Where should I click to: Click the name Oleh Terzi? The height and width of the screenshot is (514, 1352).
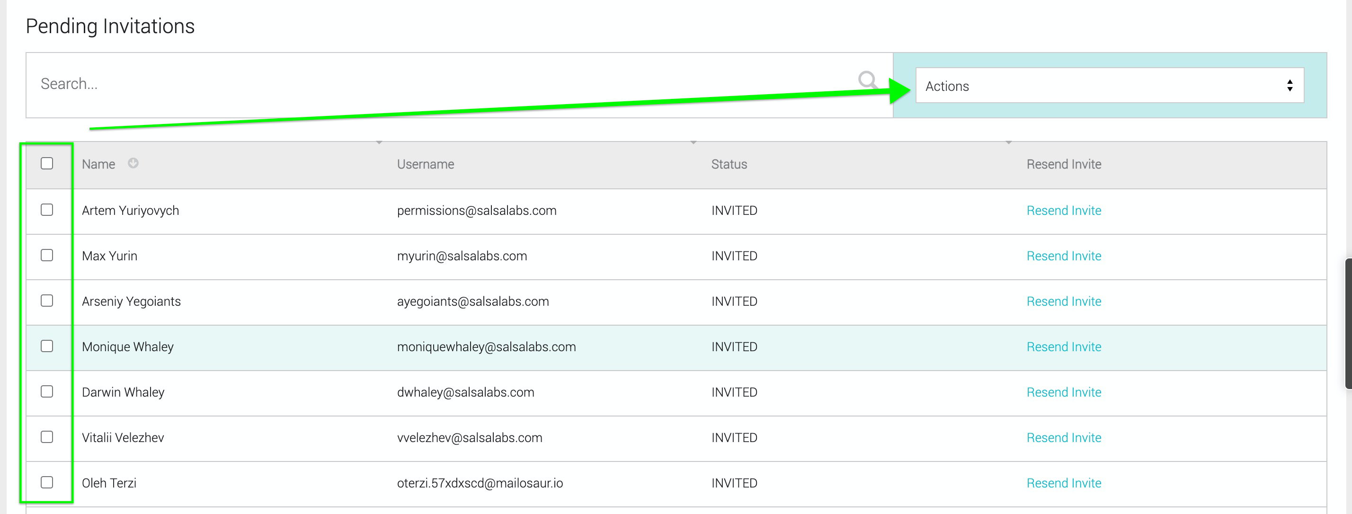[109, 483]
